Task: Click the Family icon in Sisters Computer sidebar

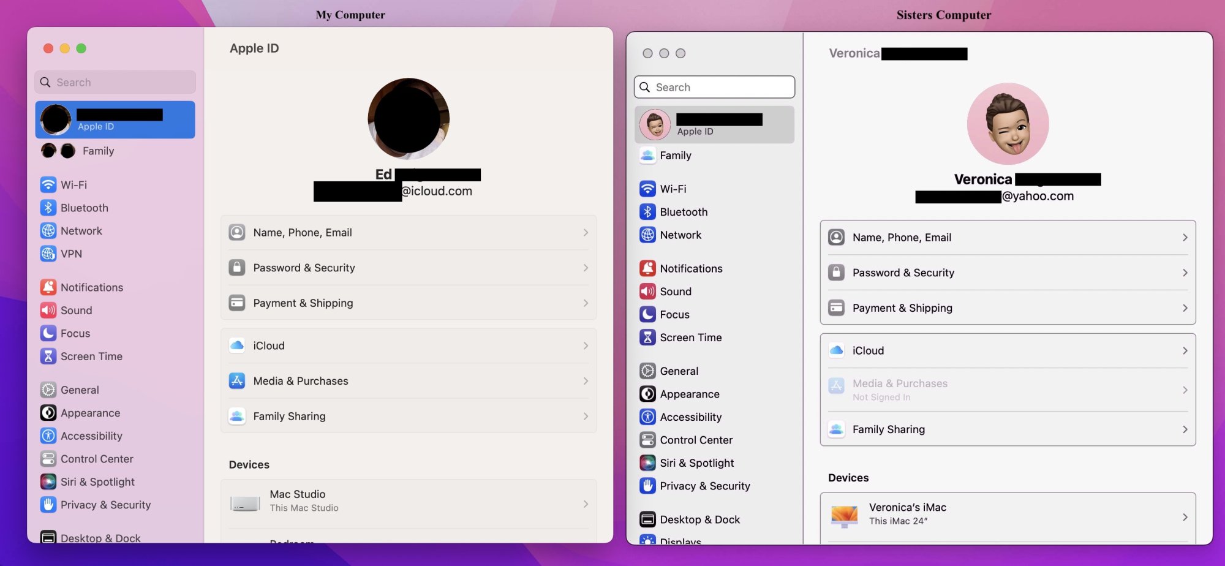Action: 647,156
